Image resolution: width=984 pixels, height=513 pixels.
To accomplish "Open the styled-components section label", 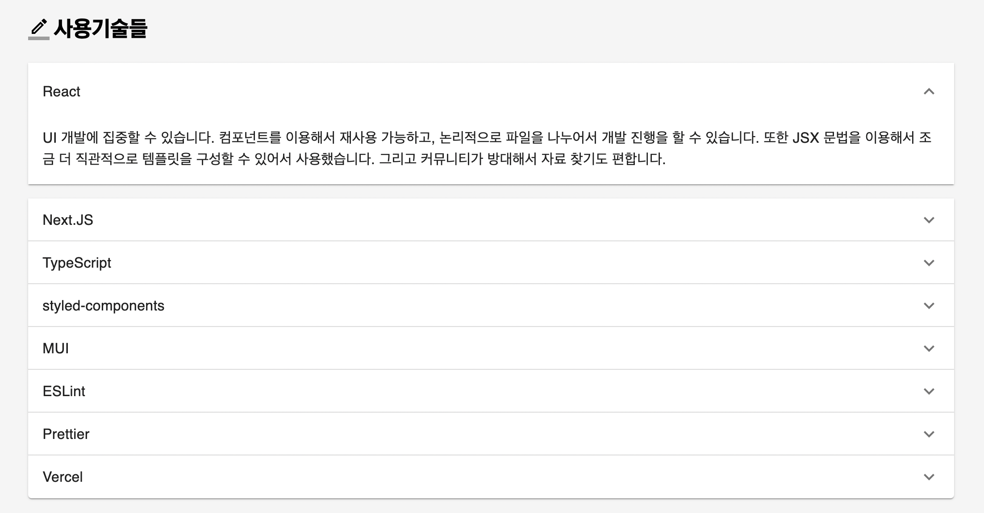I will click(103, 306).
